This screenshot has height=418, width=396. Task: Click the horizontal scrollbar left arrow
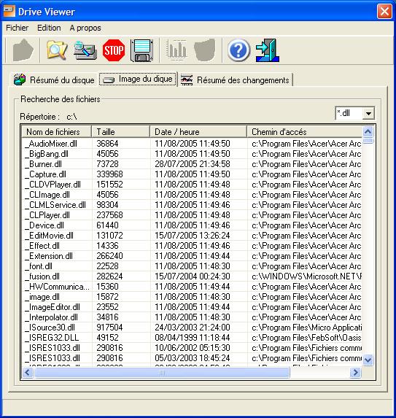tap(28, 373)
